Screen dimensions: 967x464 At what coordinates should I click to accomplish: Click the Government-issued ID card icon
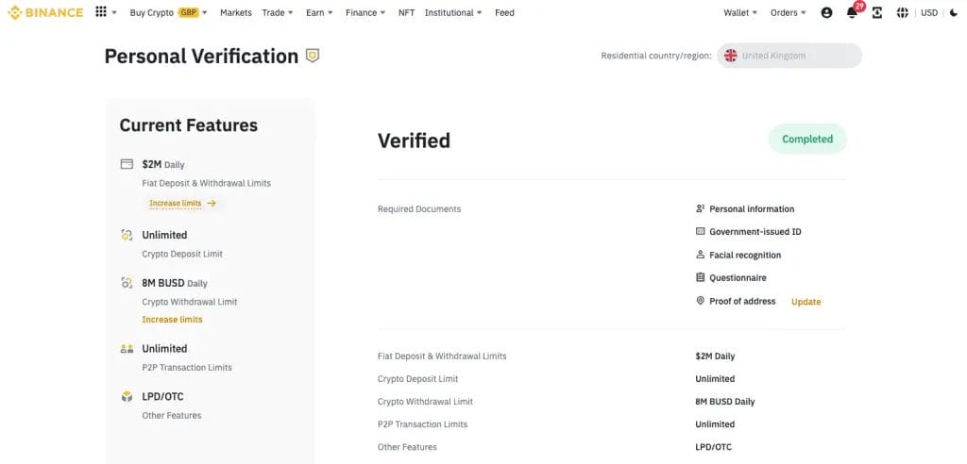tap(700, 232)
